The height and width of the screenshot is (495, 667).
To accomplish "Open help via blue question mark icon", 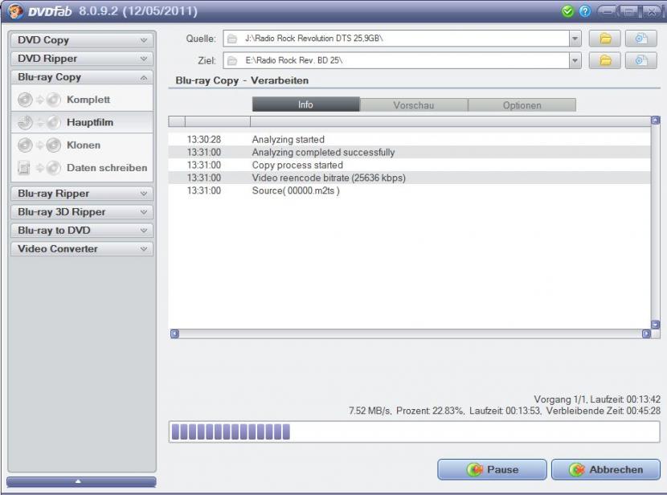I will [x=585, y=11].
